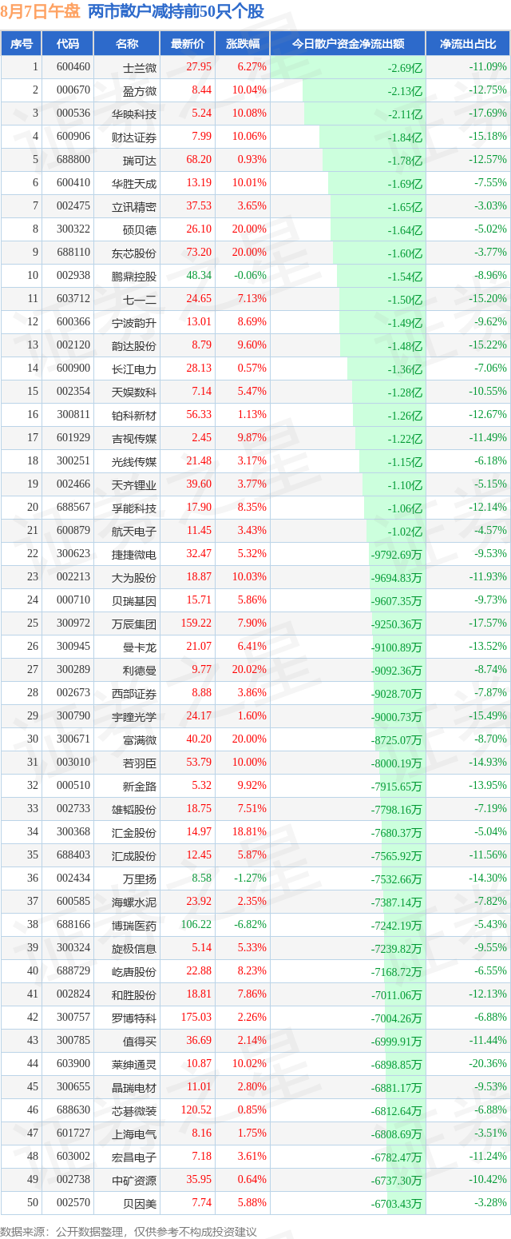Select stock name 宇瞳光学
511x1239 pixels.
134,716
